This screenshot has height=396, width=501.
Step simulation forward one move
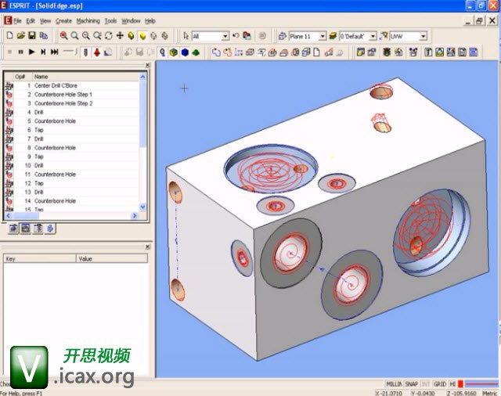pyautogui.click(x=43, y=52)
